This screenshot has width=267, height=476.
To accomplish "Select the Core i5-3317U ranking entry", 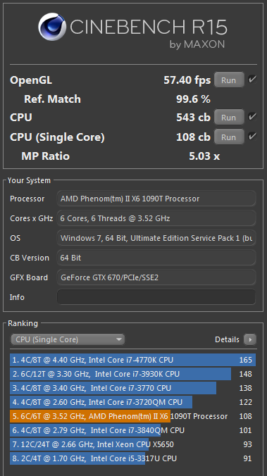I will click(x=132, y=458).
